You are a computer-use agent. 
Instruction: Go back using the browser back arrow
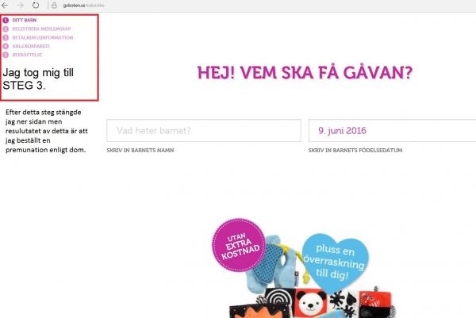tap(6, 6)
